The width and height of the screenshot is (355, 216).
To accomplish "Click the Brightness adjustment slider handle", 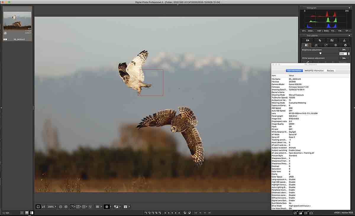I will point(320,53).
